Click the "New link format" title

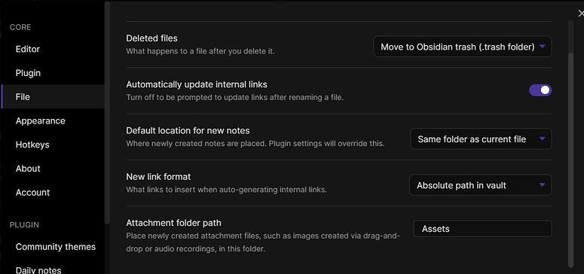(x=158, y=176)
